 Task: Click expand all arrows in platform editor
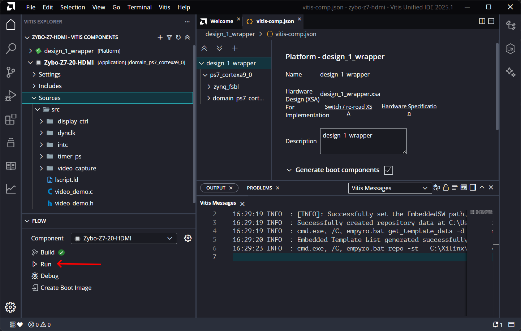point(219,48)
